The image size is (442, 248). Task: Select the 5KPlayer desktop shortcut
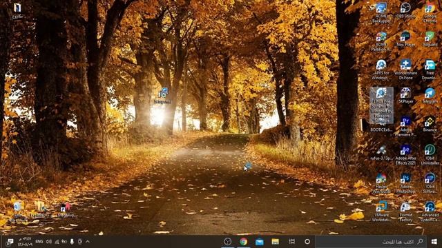pos(405,96)
